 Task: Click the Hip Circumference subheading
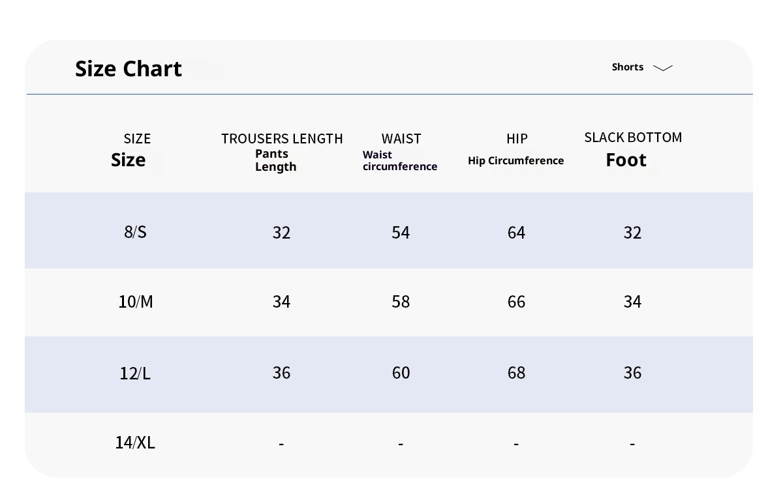(515, 160)
